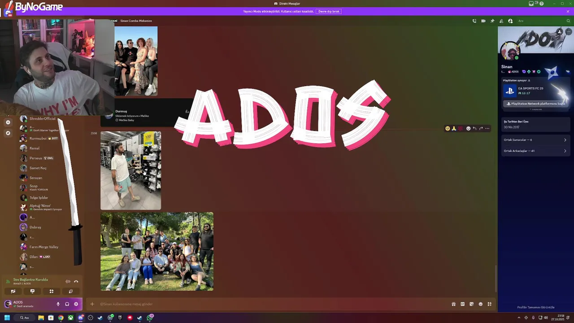The image size is (574, 323).
Task: Click the message input for Sinan
Action: 274,304
